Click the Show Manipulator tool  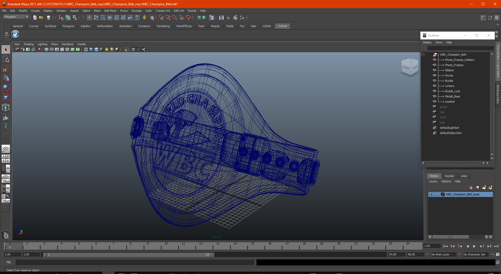pyautogui.click(x=6, y=127)
